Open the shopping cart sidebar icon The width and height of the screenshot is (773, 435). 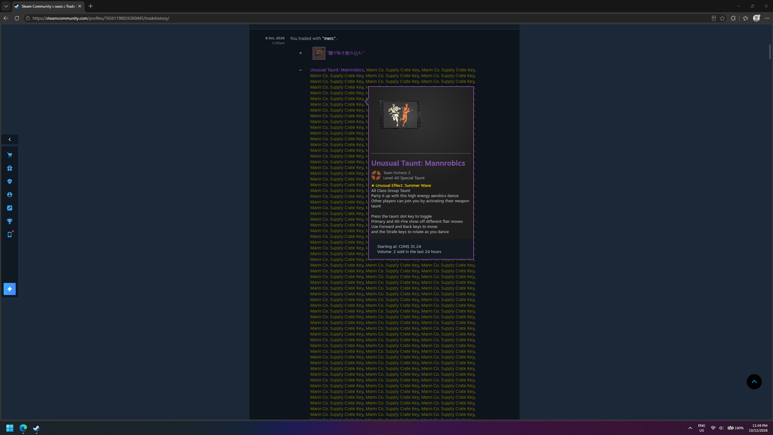10,155
